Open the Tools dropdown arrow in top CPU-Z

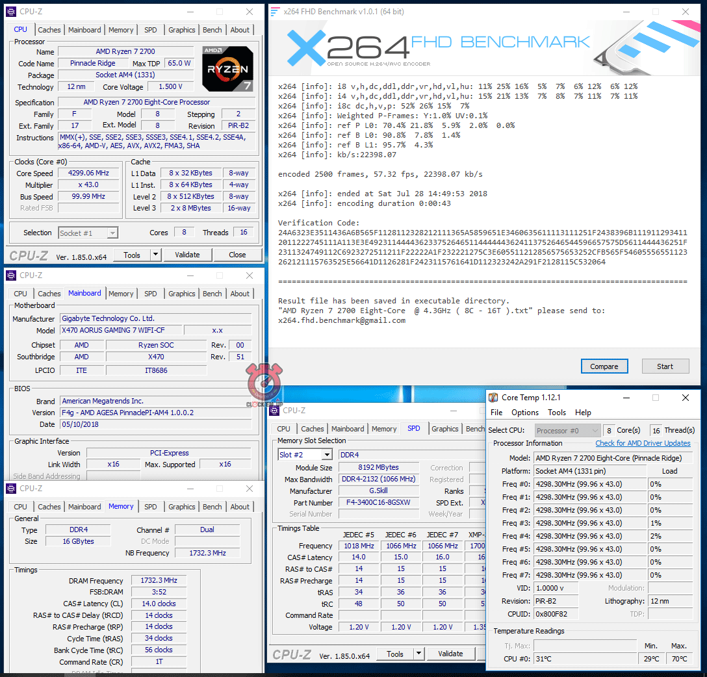point(155,255)
